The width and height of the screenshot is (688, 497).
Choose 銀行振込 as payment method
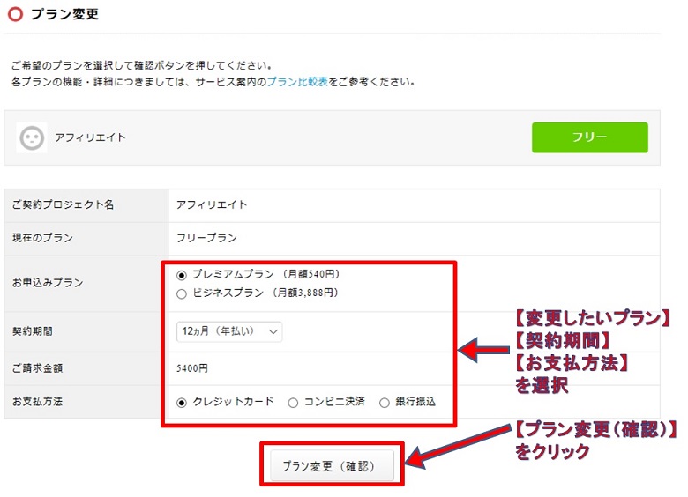click(384, 403)
